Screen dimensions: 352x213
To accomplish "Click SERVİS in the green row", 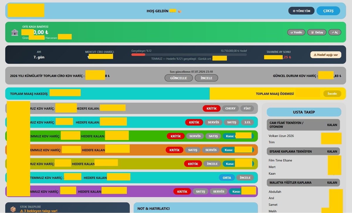I will coord(195,136).
